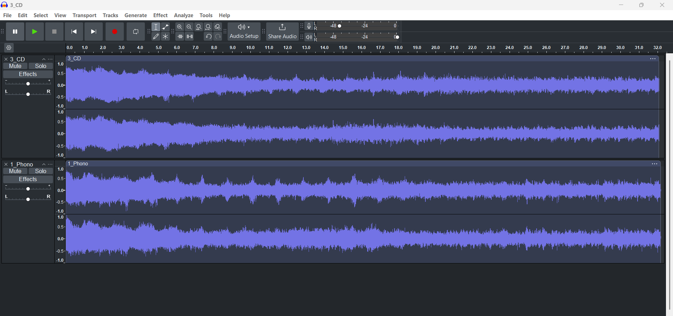Mute the 3_CD track
Viewport: 673px width, 316px height.
coord(15,66)
